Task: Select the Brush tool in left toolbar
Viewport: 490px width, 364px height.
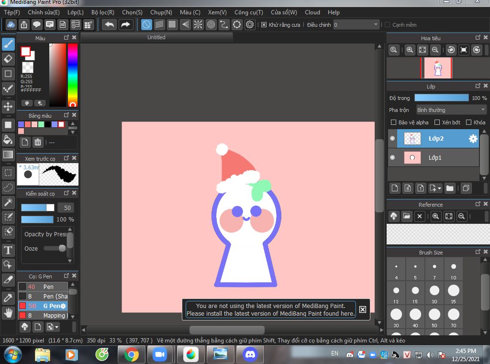Action: pyautogui.click(x=8, y=44)
